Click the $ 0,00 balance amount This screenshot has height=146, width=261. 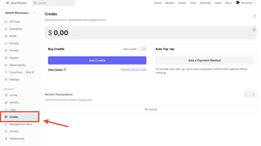(58, 33)
